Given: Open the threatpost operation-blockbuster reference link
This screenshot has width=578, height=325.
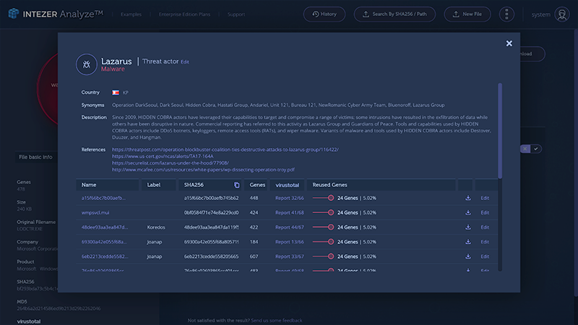Looking at the screenshot, I should pos(225,149).
